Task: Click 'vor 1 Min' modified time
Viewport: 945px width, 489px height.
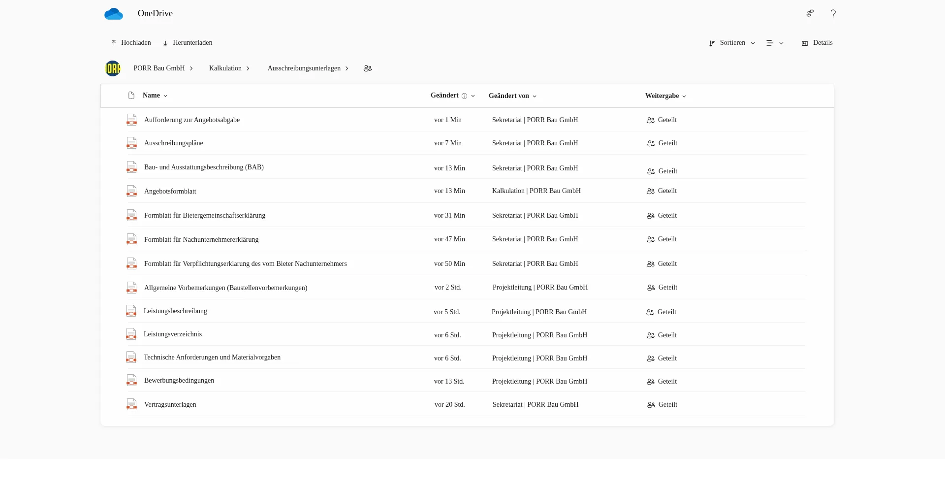Action: pyautogui.click(x=448, y=120)
